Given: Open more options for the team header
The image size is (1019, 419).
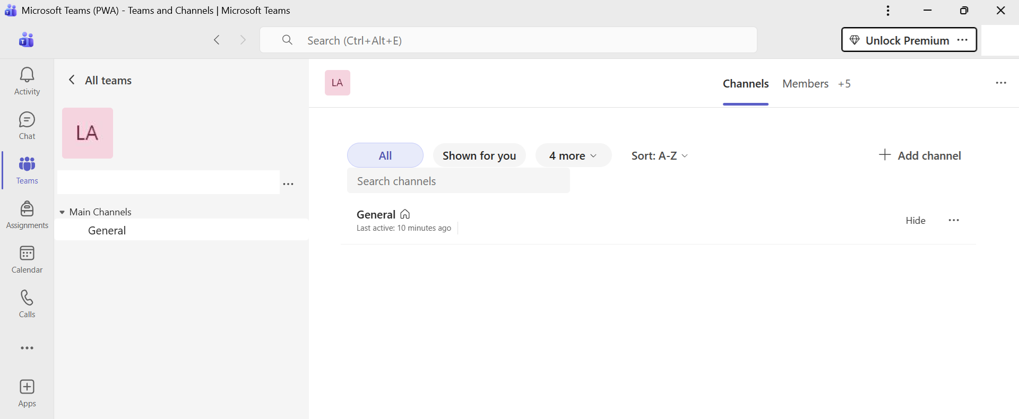Looking at the screenshot, I should coord(1001,83).
